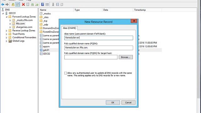Click the _udp folder icon
Screen dimensions: 201x113
tap(41, 24)
